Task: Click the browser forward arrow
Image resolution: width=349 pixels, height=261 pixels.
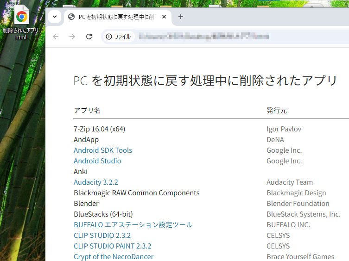Action: [72, 37]
